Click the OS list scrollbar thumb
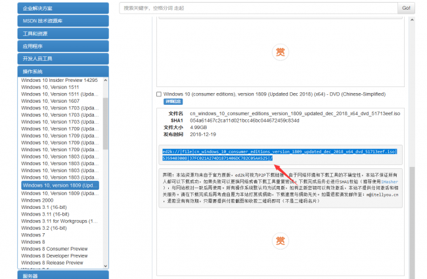 106,124
